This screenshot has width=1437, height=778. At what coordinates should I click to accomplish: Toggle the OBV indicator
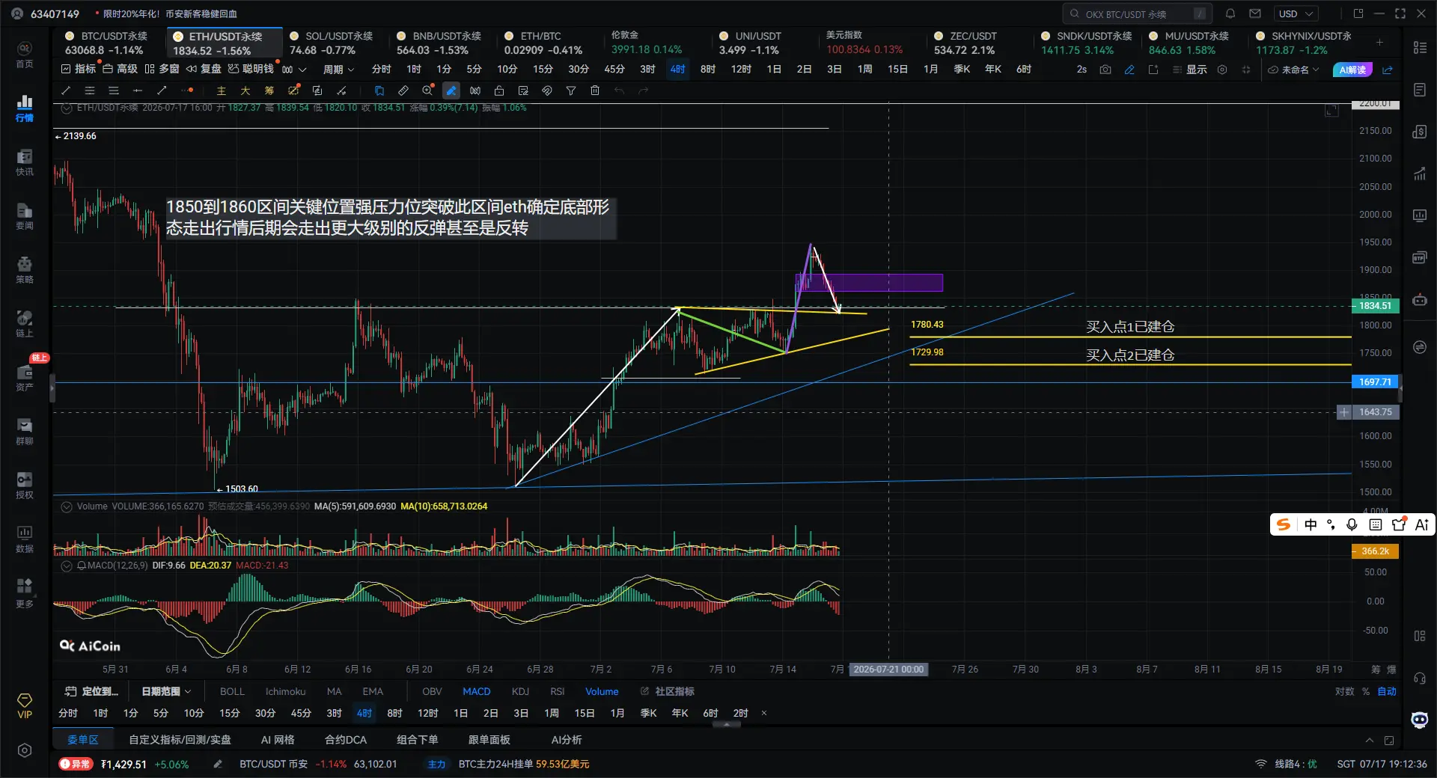pyautogui.click(x=432, y=691)
